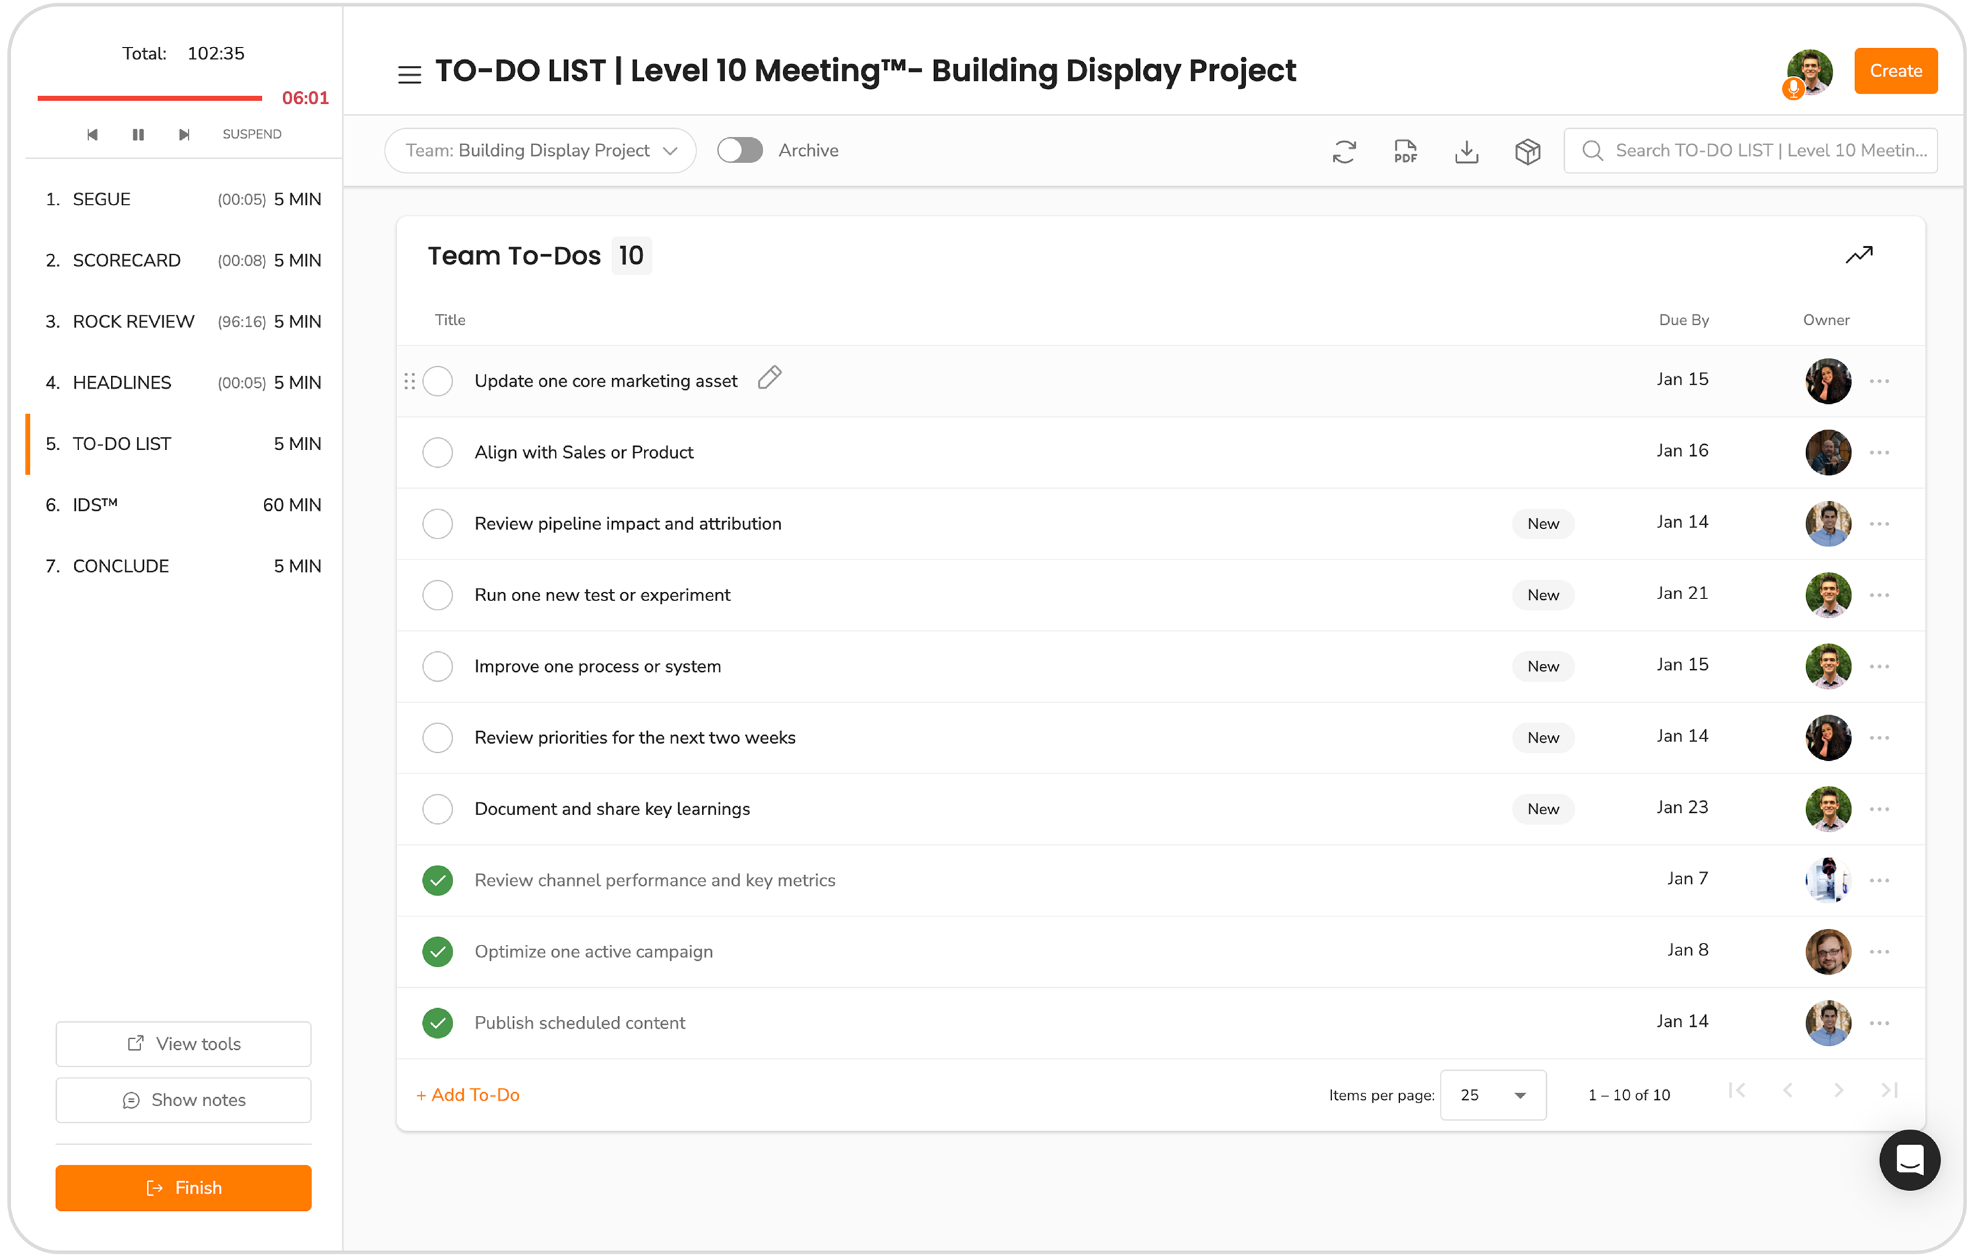
Task: Open options menu for 'Run one new test' row
Action: [x=1879, y=595]
